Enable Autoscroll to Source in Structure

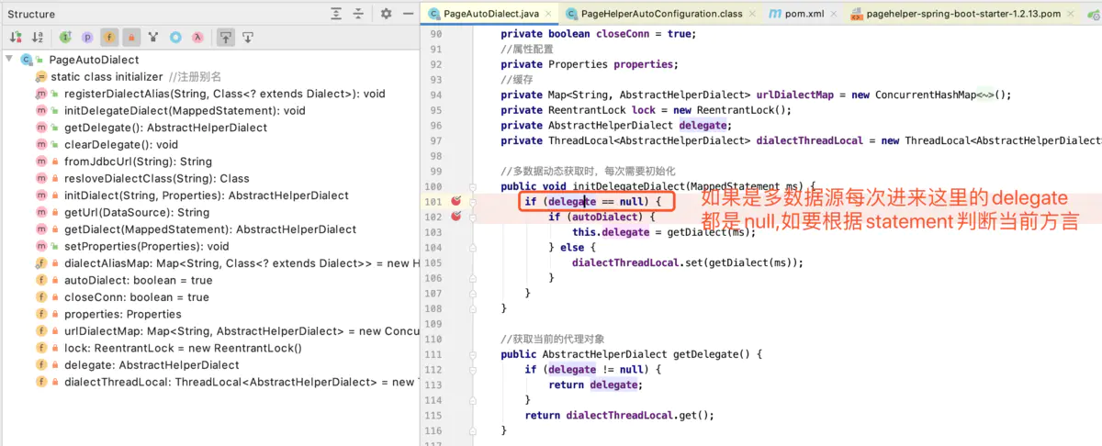[225, 38]
